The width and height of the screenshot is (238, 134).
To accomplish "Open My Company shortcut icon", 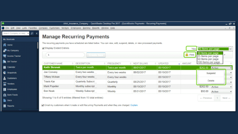I will [x=5, y=50].
